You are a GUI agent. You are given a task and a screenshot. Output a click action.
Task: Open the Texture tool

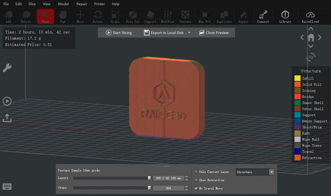[185, 17]
